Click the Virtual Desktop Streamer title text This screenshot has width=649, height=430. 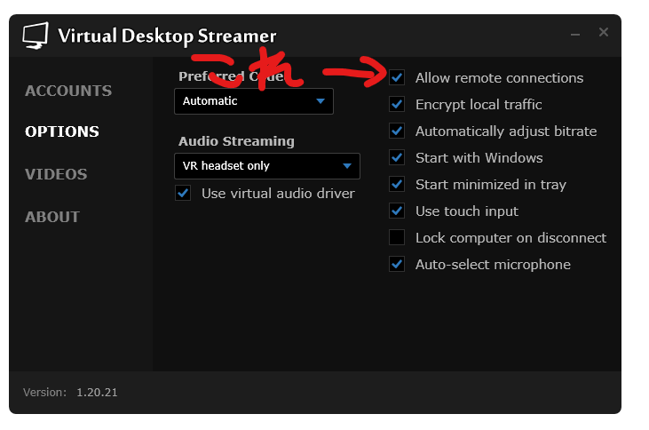pos(167,36)
